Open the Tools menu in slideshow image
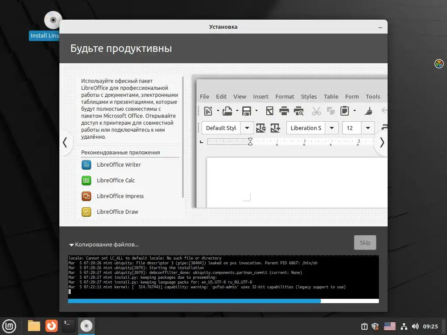The image size is (447, 335). coord(373,96)
